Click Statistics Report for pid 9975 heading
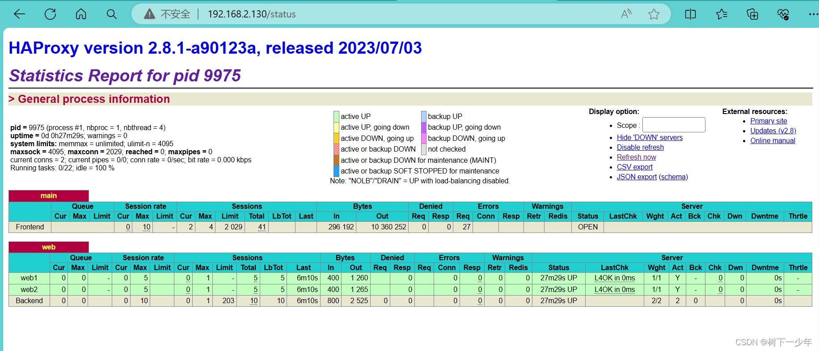 pyautogui.click(x=125, y=76)
